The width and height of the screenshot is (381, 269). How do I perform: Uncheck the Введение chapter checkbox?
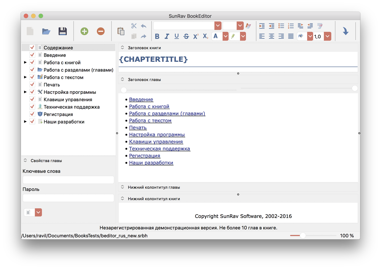pos(32,54)
